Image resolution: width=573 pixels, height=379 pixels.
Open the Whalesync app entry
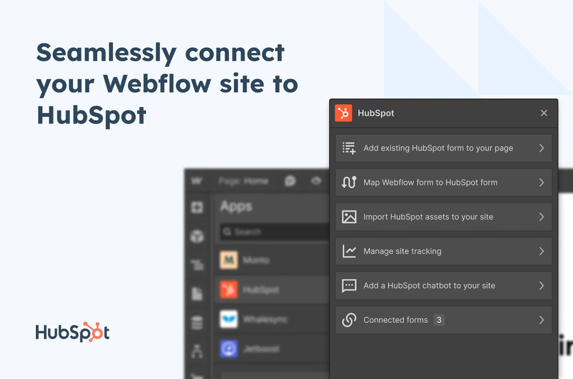[258, 320]
